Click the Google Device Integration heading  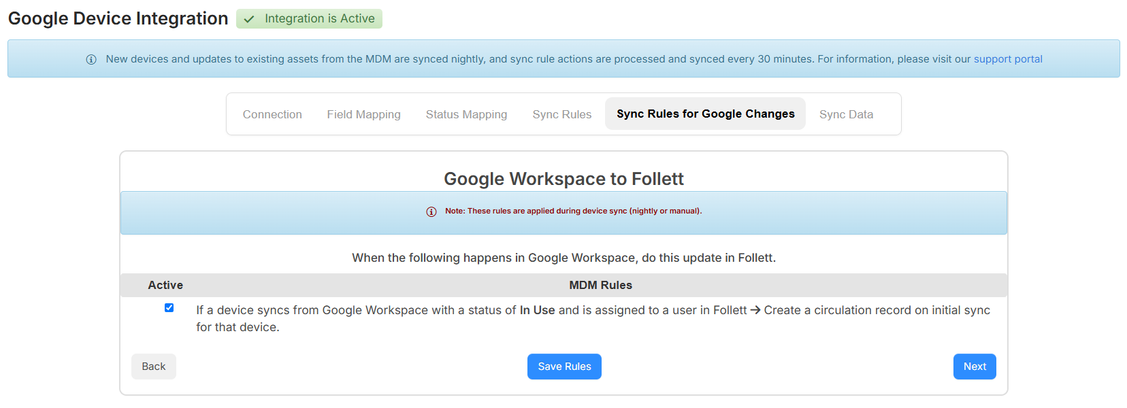tap(118, 18)
